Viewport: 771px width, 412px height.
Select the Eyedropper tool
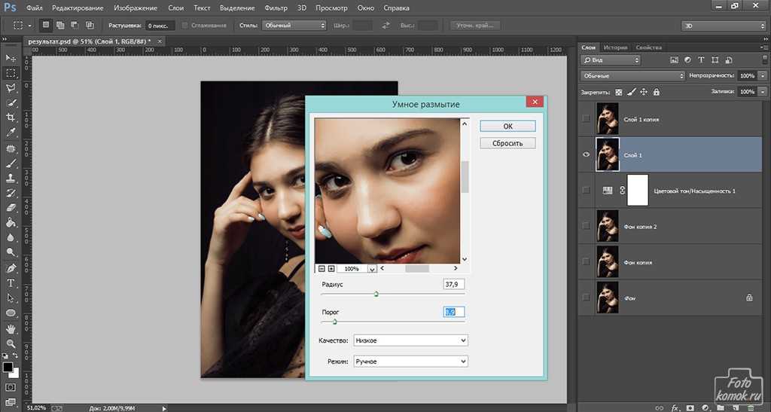[x=11, y=133]
